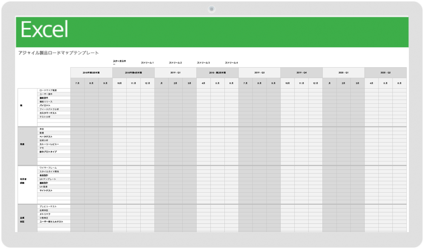Click the 11月 cell under 2019 - Q4
Image resolution: width=424 pixels, height=249 pixels.
click(x=302, y=83)
